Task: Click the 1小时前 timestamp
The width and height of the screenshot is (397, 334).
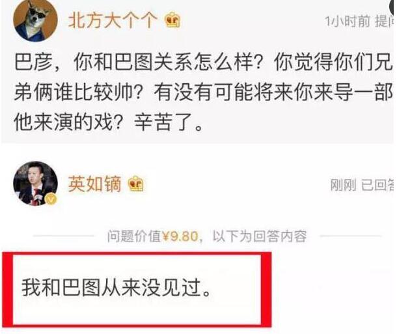Action: (x=348, y=21)
